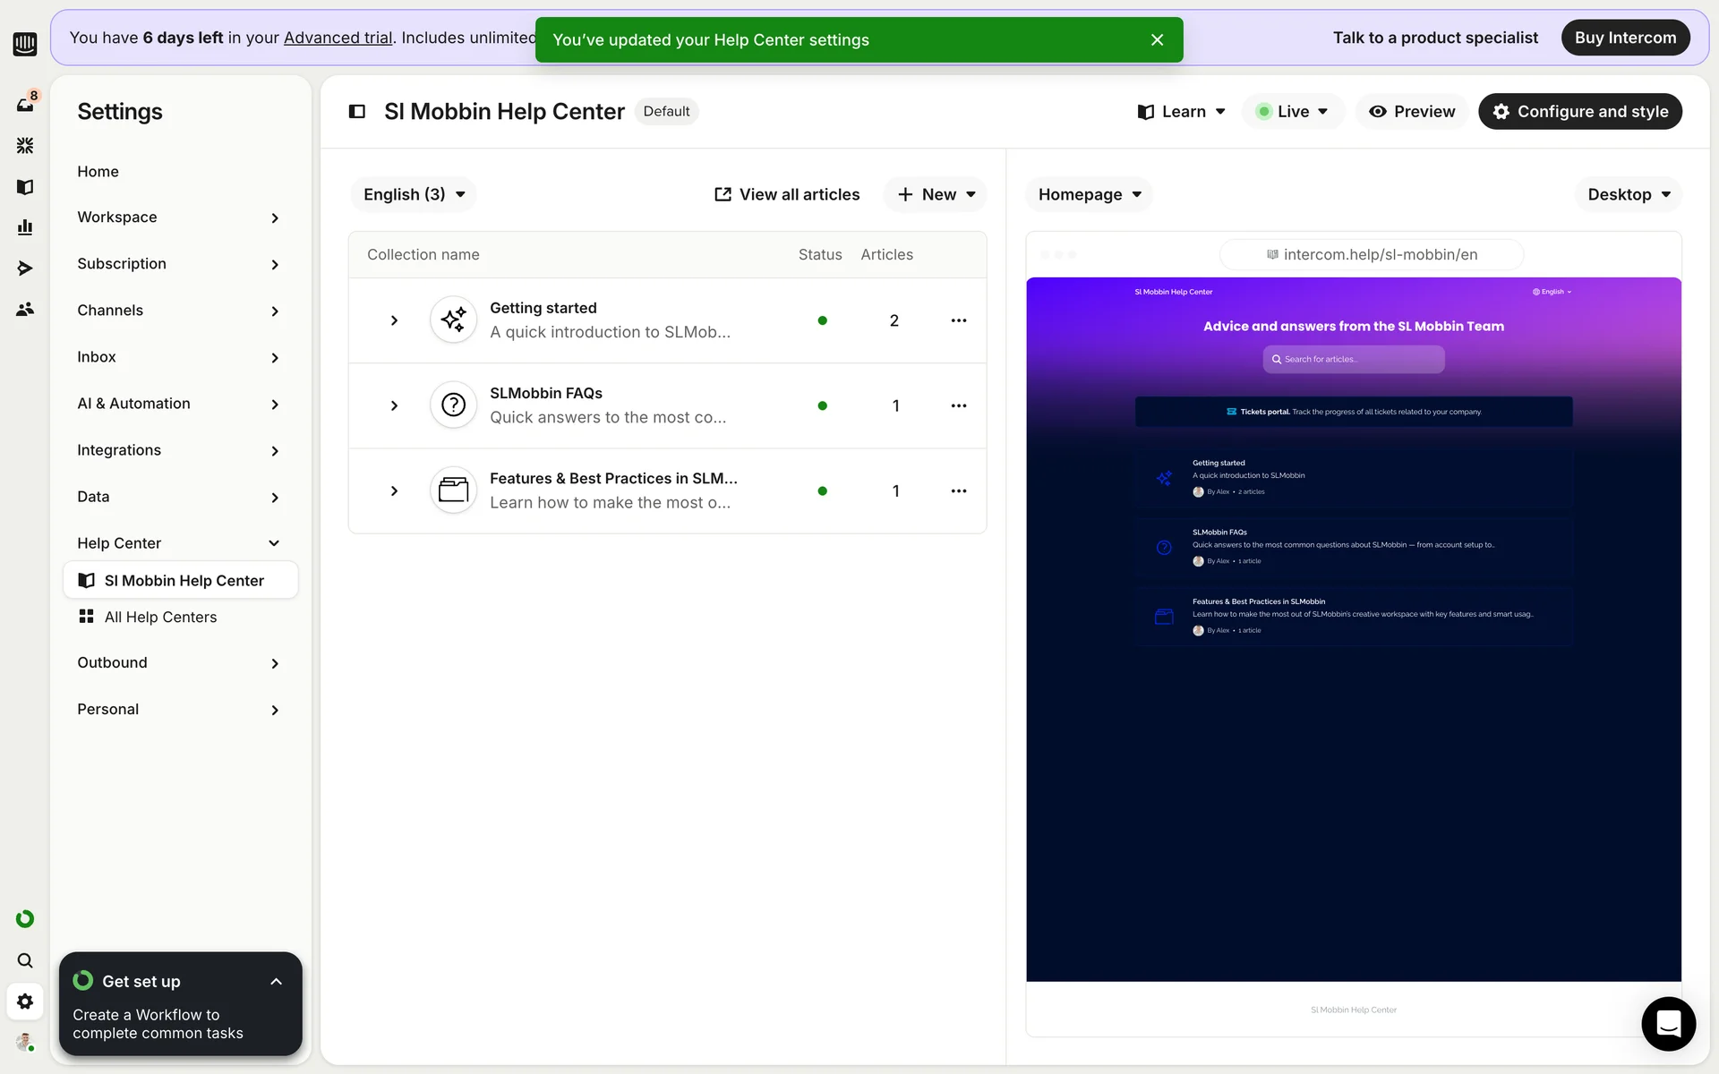
Task: Click the Outbound paper plane icon
Action: pyautogui.click(x=25, y=268)
